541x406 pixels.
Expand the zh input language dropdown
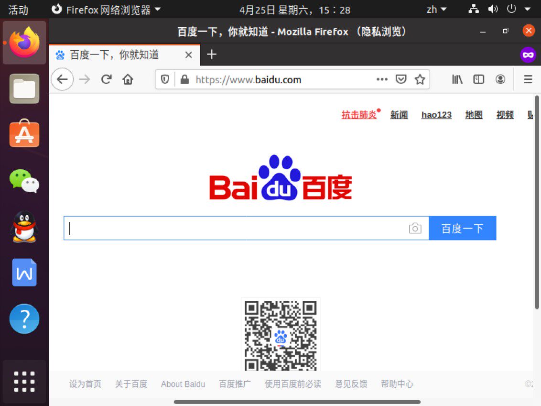[x=436, y=9]
